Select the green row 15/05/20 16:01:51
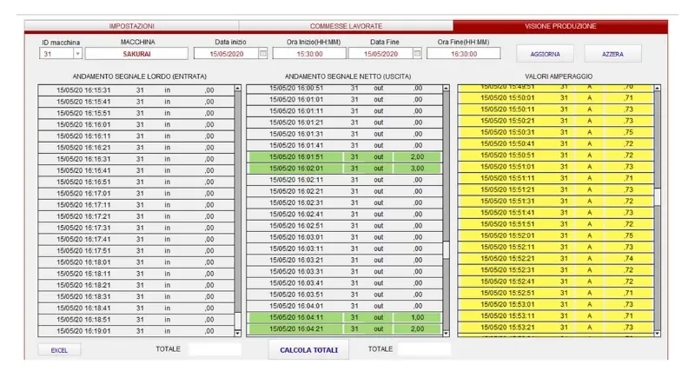 (x=344, y=157)
